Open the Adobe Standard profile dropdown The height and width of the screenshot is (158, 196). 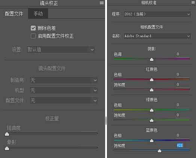(x=157, y=36)
